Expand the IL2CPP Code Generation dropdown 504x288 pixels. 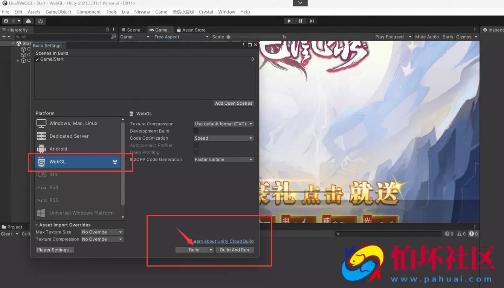point(223,160)
